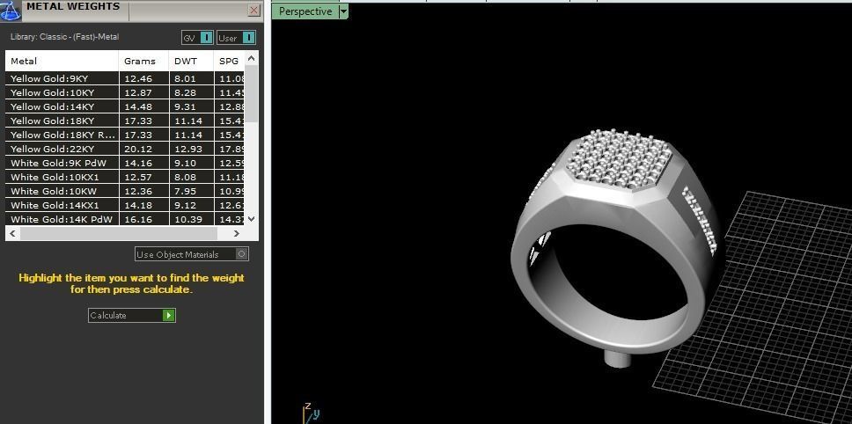
Task: Click the green Calculate arrow icon
Action: [168, 316]
